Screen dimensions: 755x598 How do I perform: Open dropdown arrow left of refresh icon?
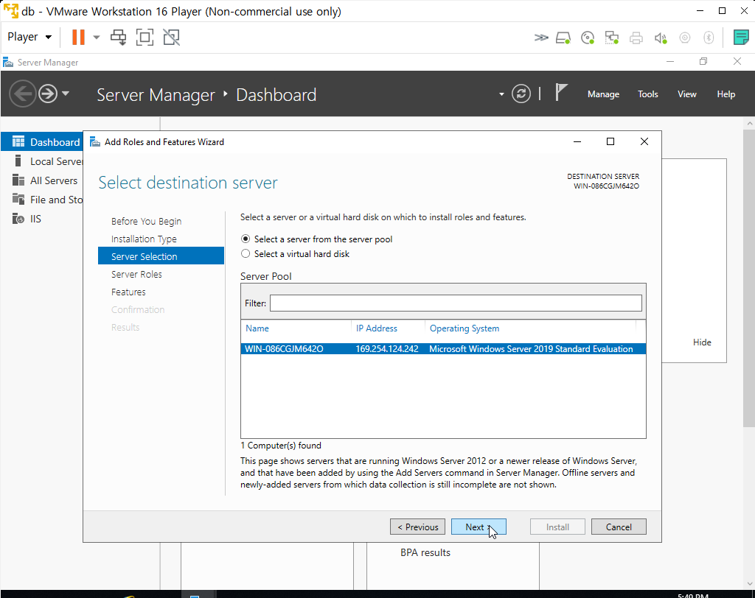[501, 94]
